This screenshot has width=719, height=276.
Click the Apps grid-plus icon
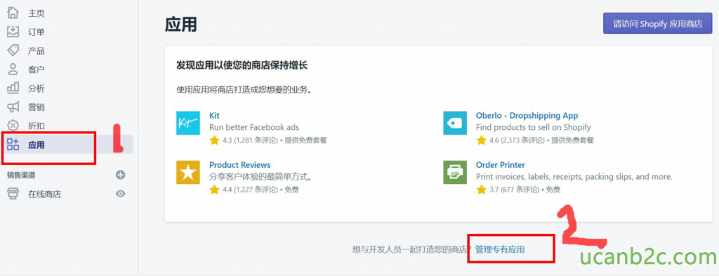pos(13,145)
